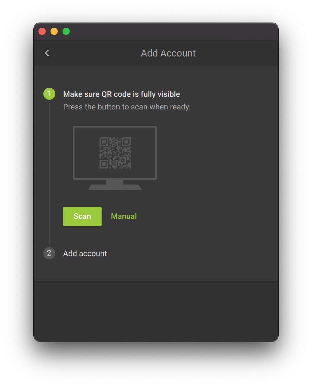
Task: Click the 'Add Account' page title
Action: (168, 53)
